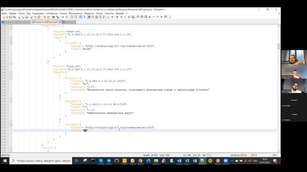Click the Stop Recording macro icon

click(121, 17)
